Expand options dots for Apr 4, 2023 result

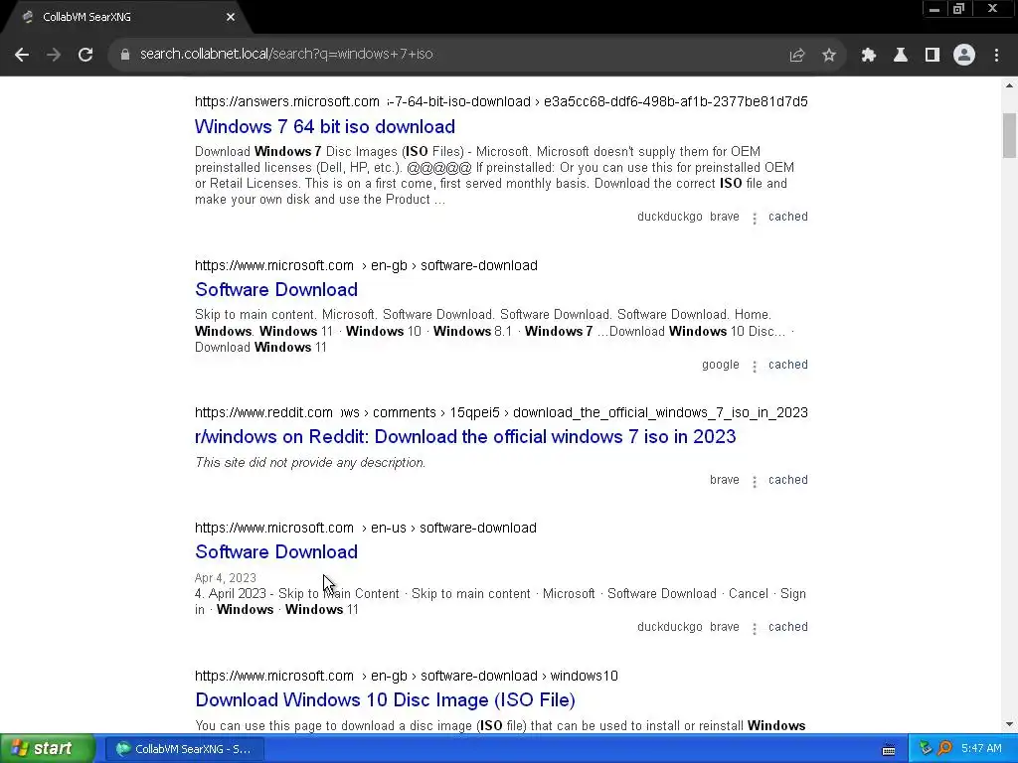point(755,629)
